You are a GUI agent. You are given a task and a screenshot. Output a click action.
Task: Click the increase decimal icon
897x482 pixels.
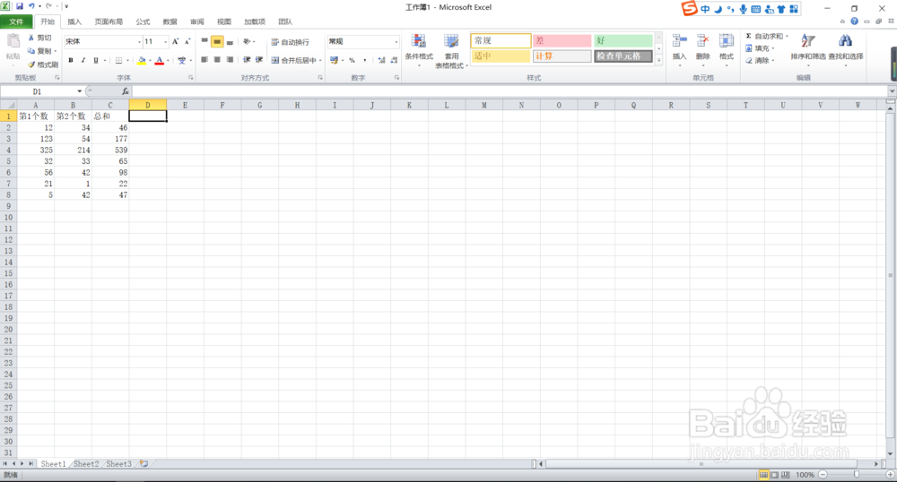pyautogui.click(x=381, y=60)
